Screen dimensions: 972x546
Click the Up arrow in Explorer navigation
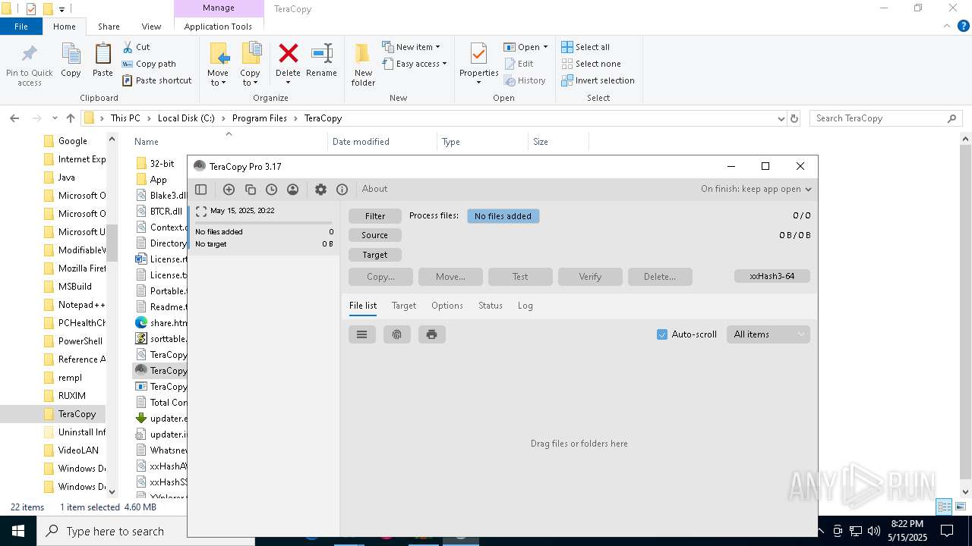(x=71, y=118)
